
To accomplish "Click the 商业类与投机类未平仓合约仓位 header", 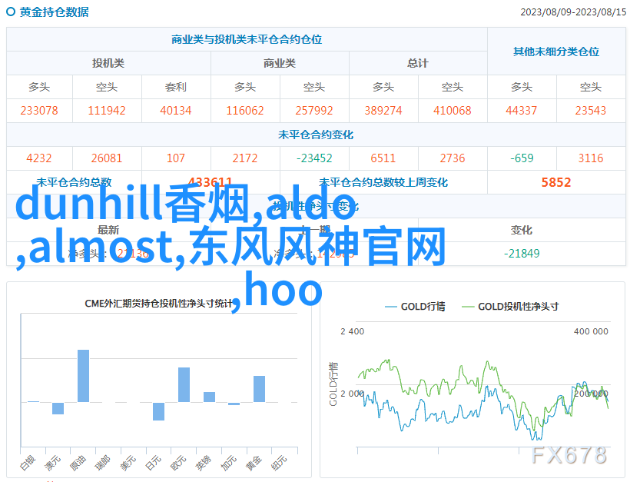I will pos(247,39).
